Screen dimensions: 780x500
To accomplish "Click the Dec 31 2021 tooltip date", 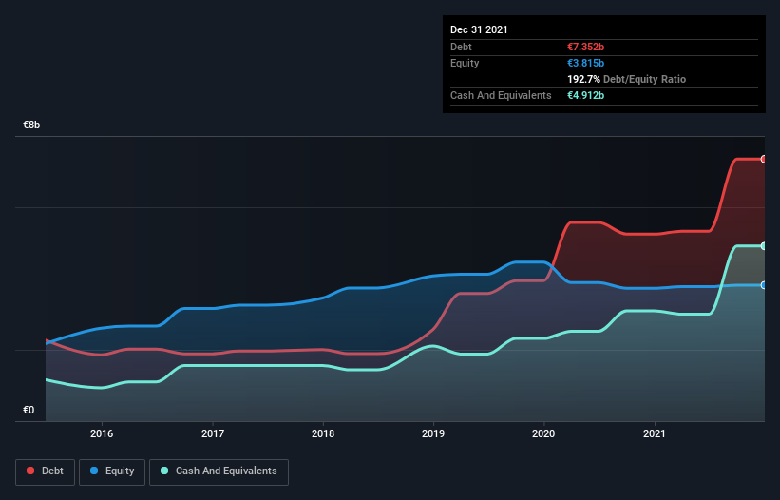I will coord(479,29).
